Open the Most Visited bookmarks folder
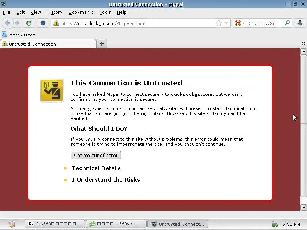This screenshot has width=307, height=230. (x=18, y=34)
